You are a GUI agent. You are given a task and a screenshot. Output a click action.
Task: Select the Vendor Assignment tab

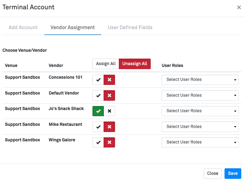(73, 27)
